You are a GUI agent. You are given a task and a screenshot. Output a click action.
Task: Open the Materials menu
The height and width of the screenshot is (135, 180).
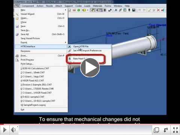coord(97,6)
